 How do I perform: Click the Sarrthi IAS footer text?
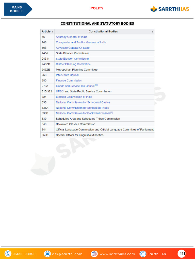[x=156, y=254]
